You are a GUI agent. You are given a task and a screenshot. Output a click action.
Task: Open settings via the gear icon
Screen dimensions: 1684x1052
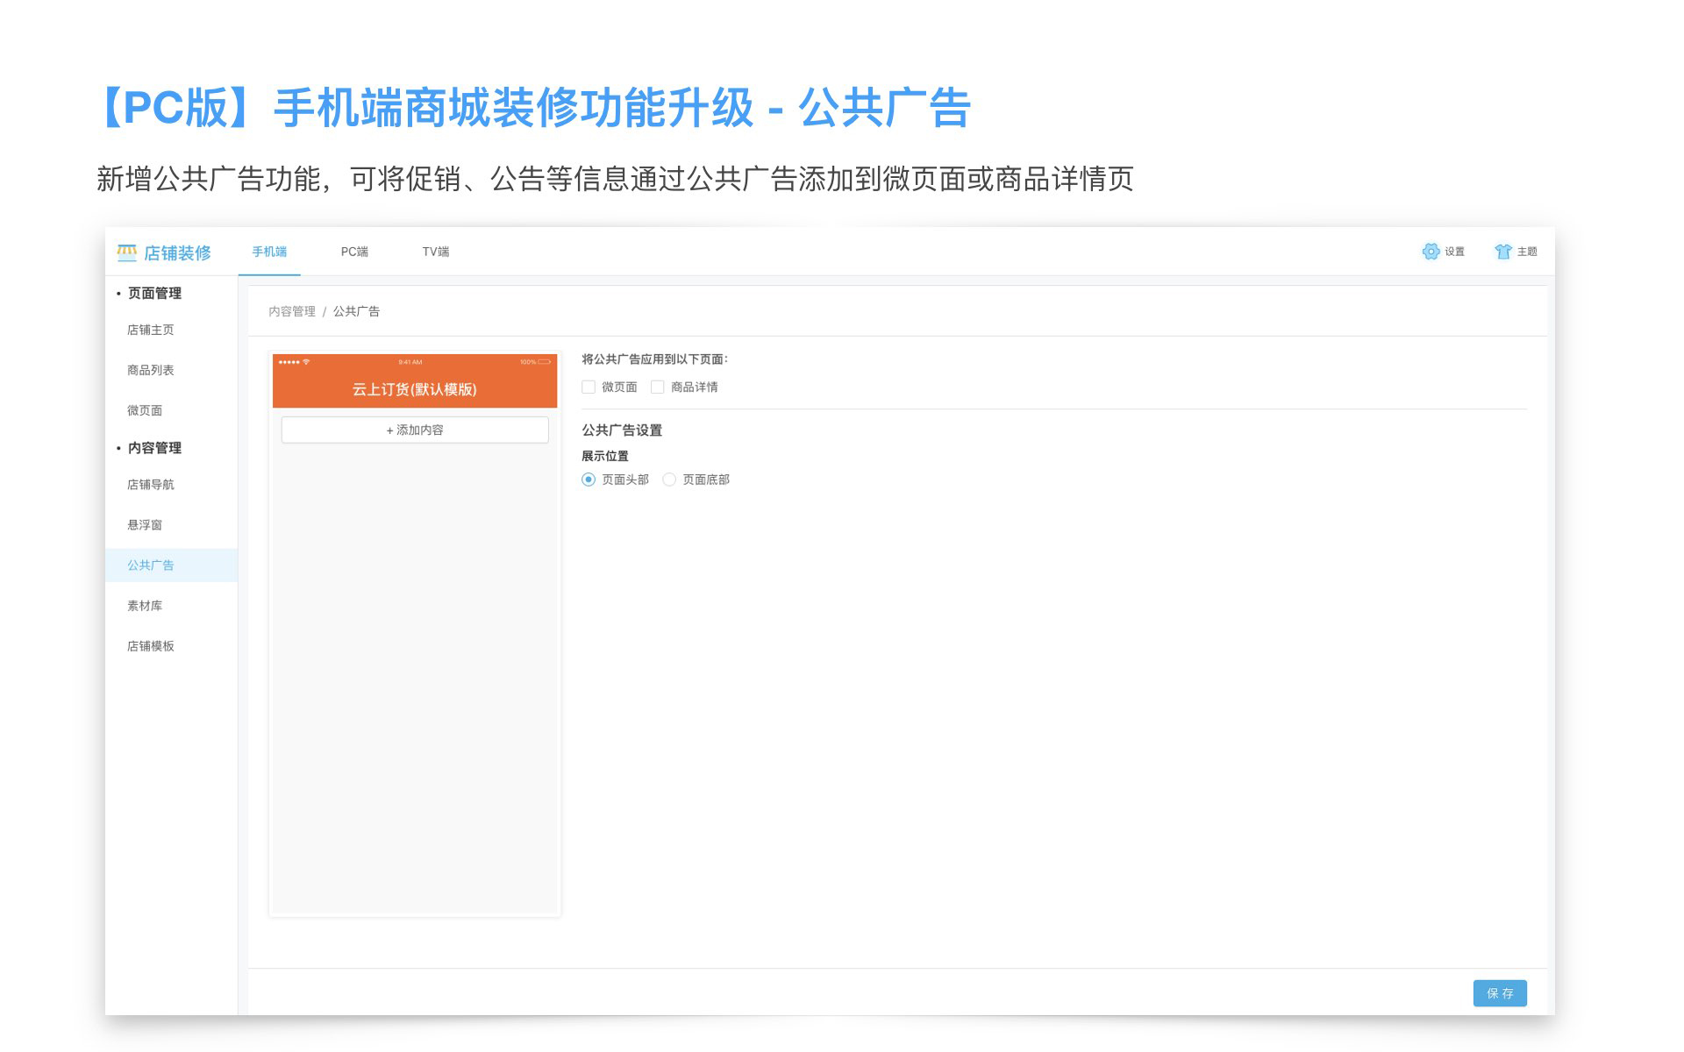click(1431, 252)
